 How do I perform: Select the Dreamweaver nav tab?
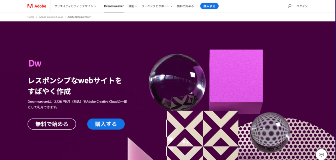(x=114, y=6)
